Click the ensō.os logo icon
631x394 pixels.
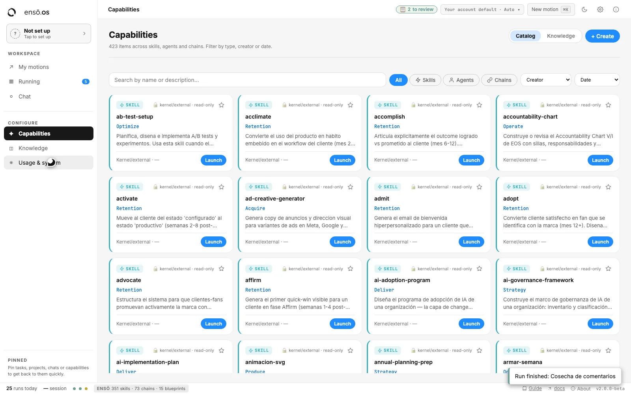pos(12,12)
